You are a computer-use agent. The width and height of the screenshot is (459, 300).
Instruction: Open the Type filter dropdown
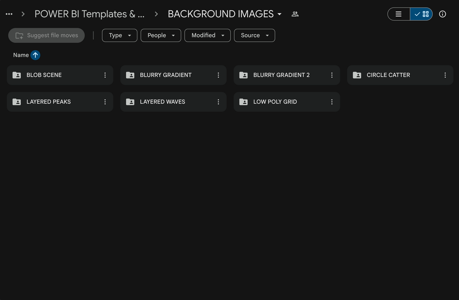[x=119, y=35]
